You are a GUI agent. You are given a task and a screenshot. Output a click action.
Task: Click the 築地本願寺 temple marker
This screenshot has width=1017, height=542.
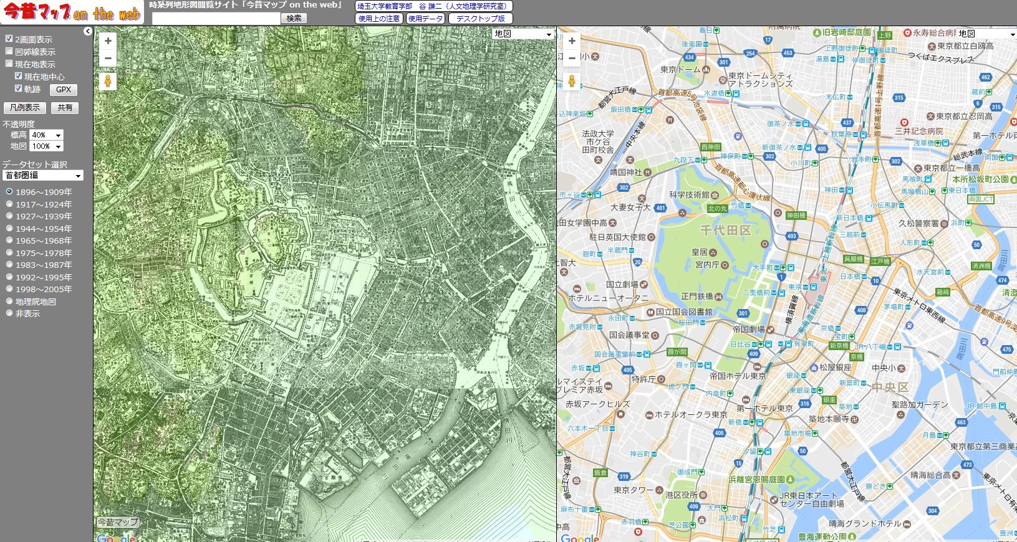854,419
